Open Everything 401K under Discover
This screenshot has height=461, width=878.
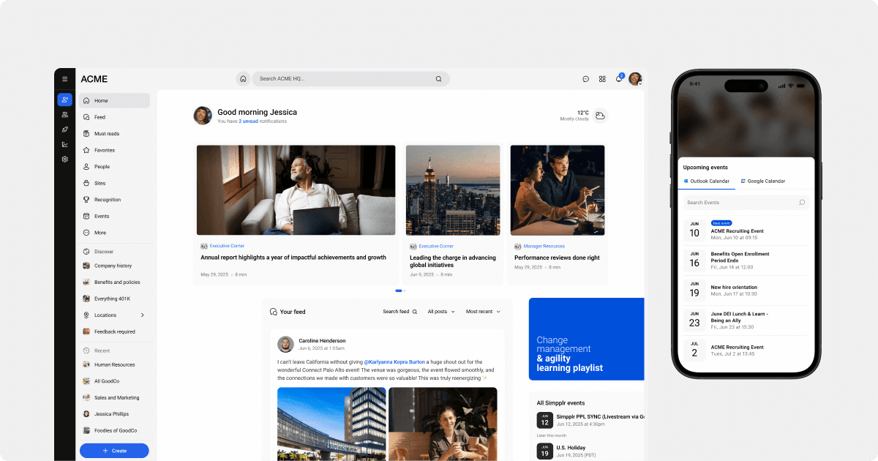115,299
